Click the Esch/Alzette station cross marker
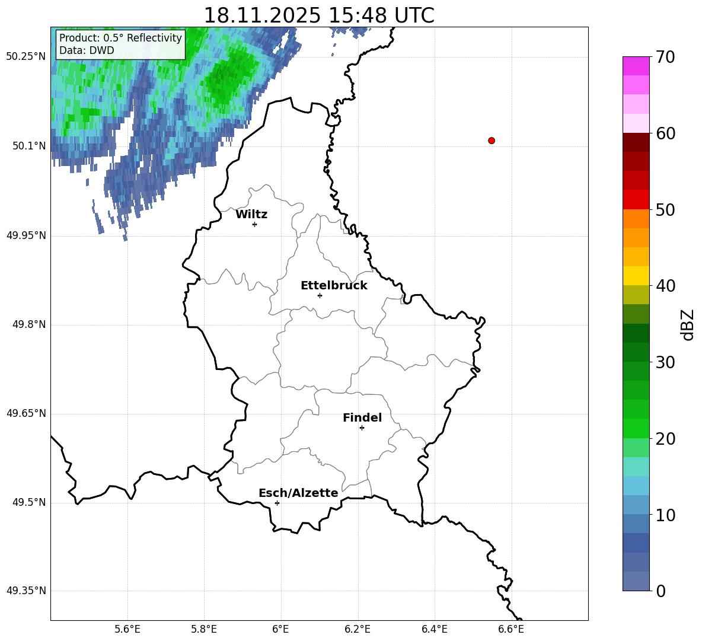The height and width of the screenshot is (641, 702). (277, 503)
